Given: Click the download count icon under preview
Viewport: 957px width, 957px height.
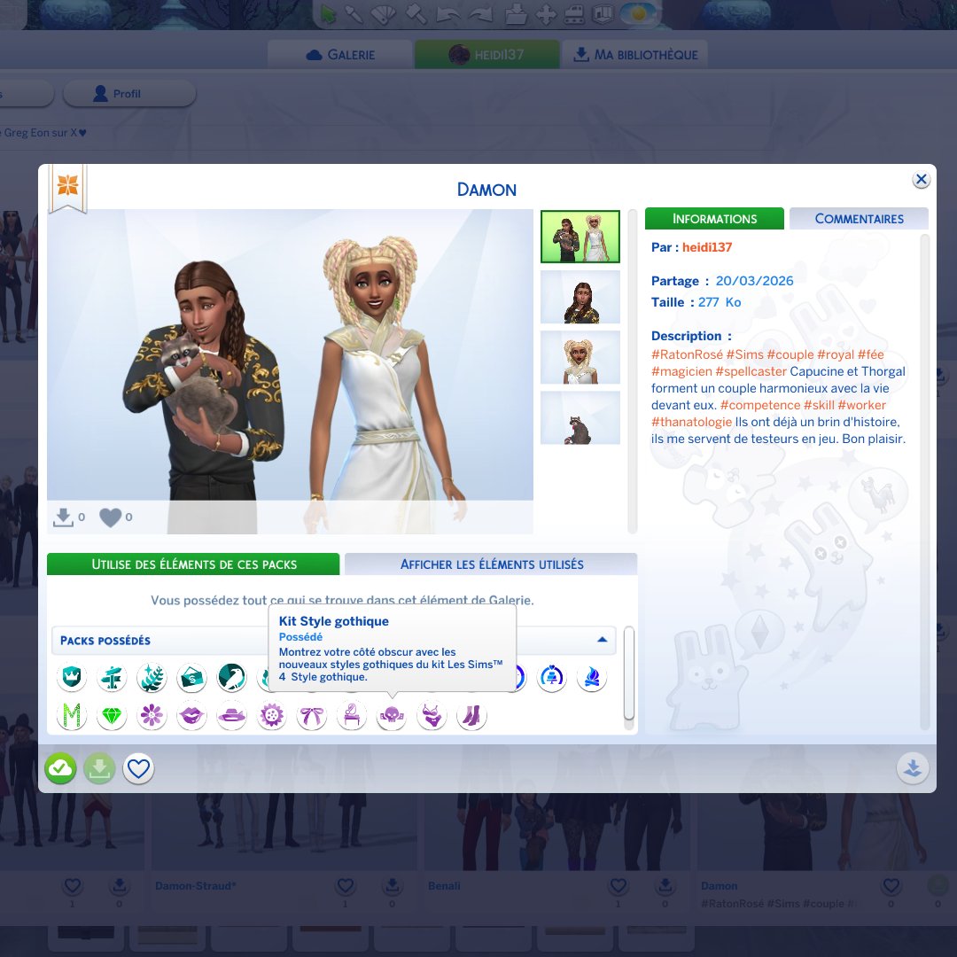Looking at the screenshot, I should click(x=63, y=517).
